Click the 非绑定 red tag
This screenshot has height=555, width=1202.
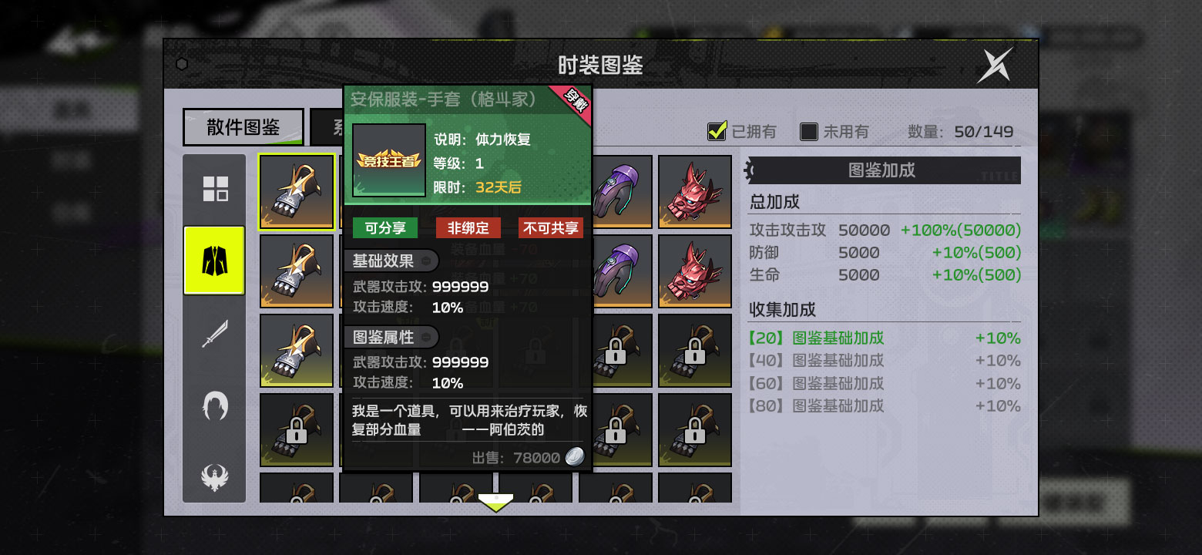(x=468, y=228)
